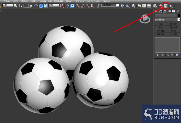This screenshot has width=181, height=123.
Task: Switch to the Utilities hammer tab
Action: point(178,11)
